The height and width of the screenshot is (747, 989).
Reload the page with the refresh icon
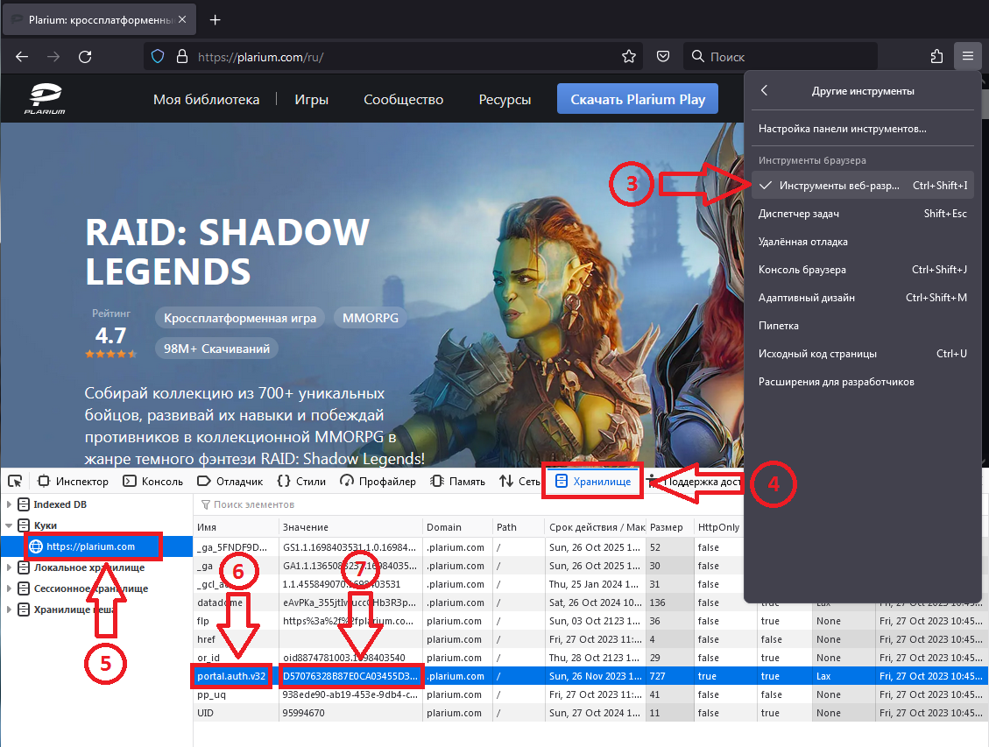pos(85,57)
